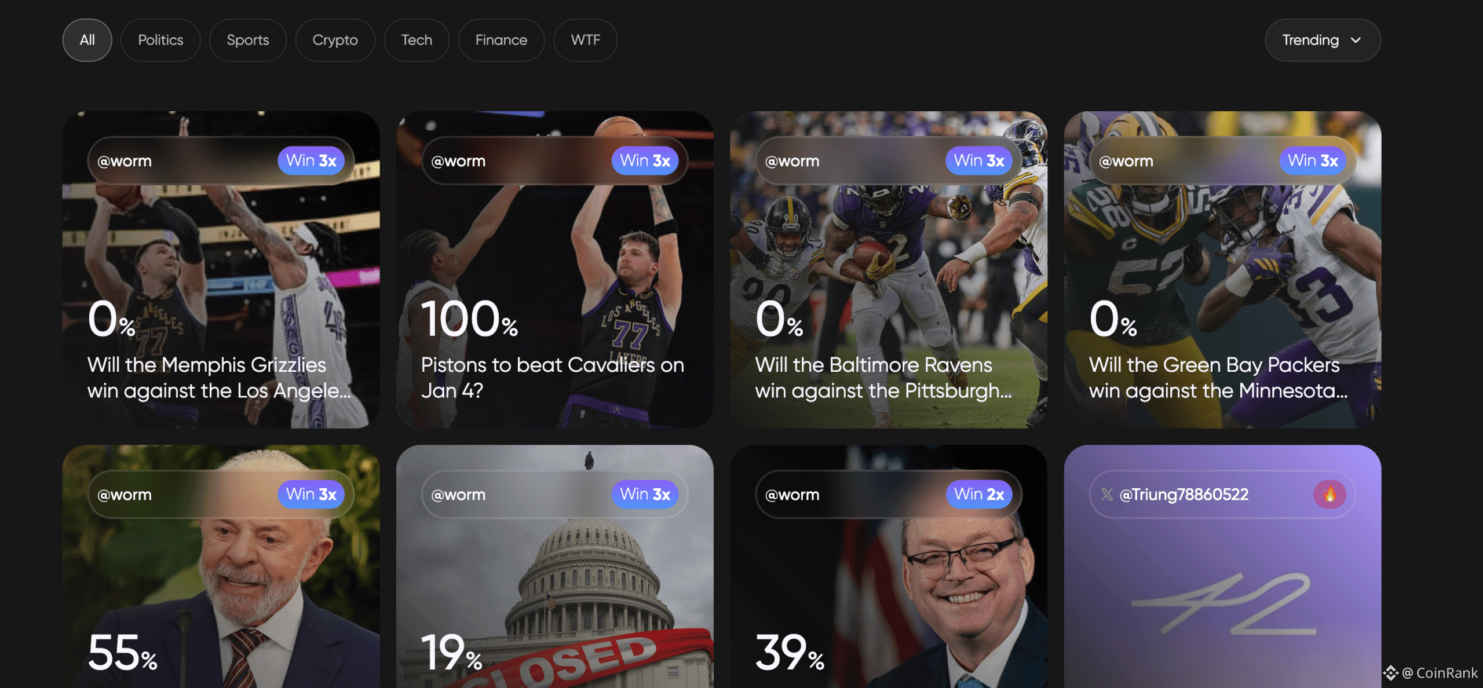Open the Memphis Grizzlies market card
1483x688 pixels.
pyautogui.click(x=221, y=270)
